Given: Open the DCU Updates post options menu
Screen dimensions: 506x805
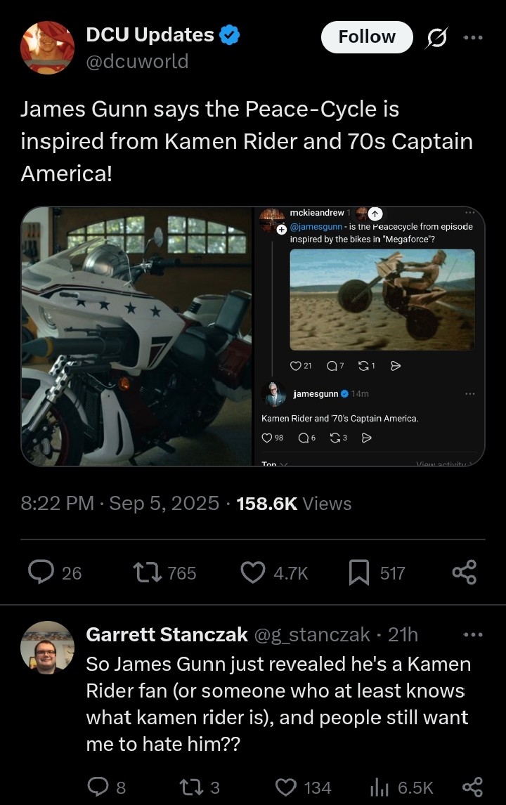Looking at the screenshot, I should [x=473, y=37].
